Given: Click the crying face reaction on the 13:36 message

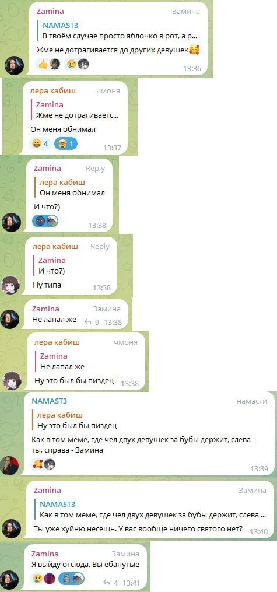Looking at the screenshot, I should pos(77,64).
